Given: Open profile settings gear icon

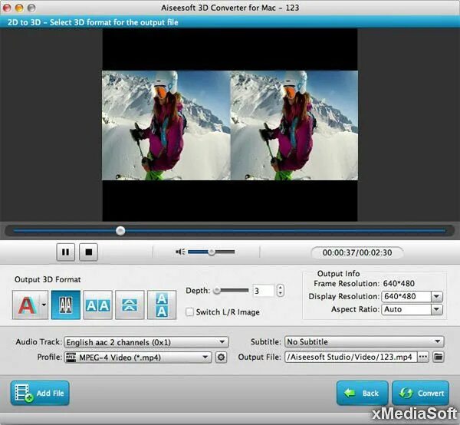Looking at the screenshot, I should point(222,357).
